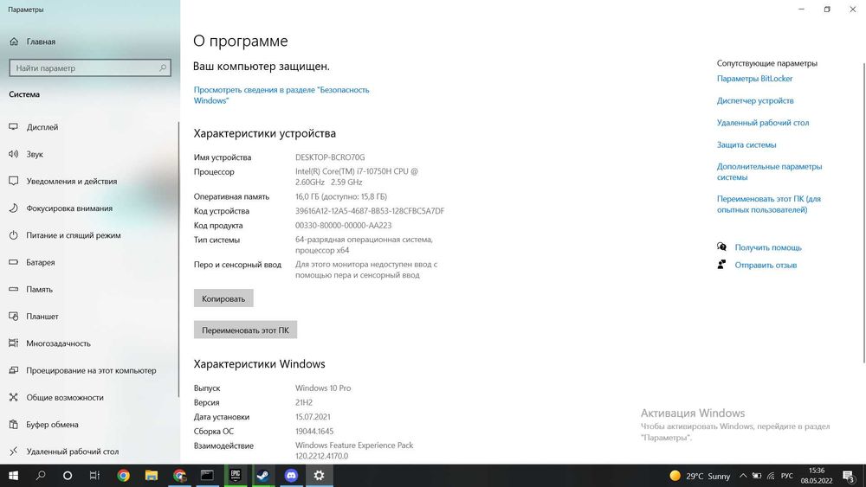Click the Буфер обмена clipboard icon

(x=14, y=424)
